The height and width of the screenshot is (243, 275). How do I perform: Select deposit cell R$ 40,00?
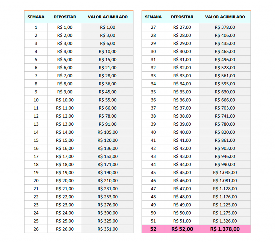tap(182, 132)
